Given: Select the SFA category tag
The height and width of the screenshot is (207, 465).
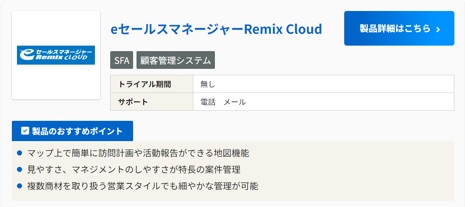Looking at the screenshot, I should click(x=122, y=60).
